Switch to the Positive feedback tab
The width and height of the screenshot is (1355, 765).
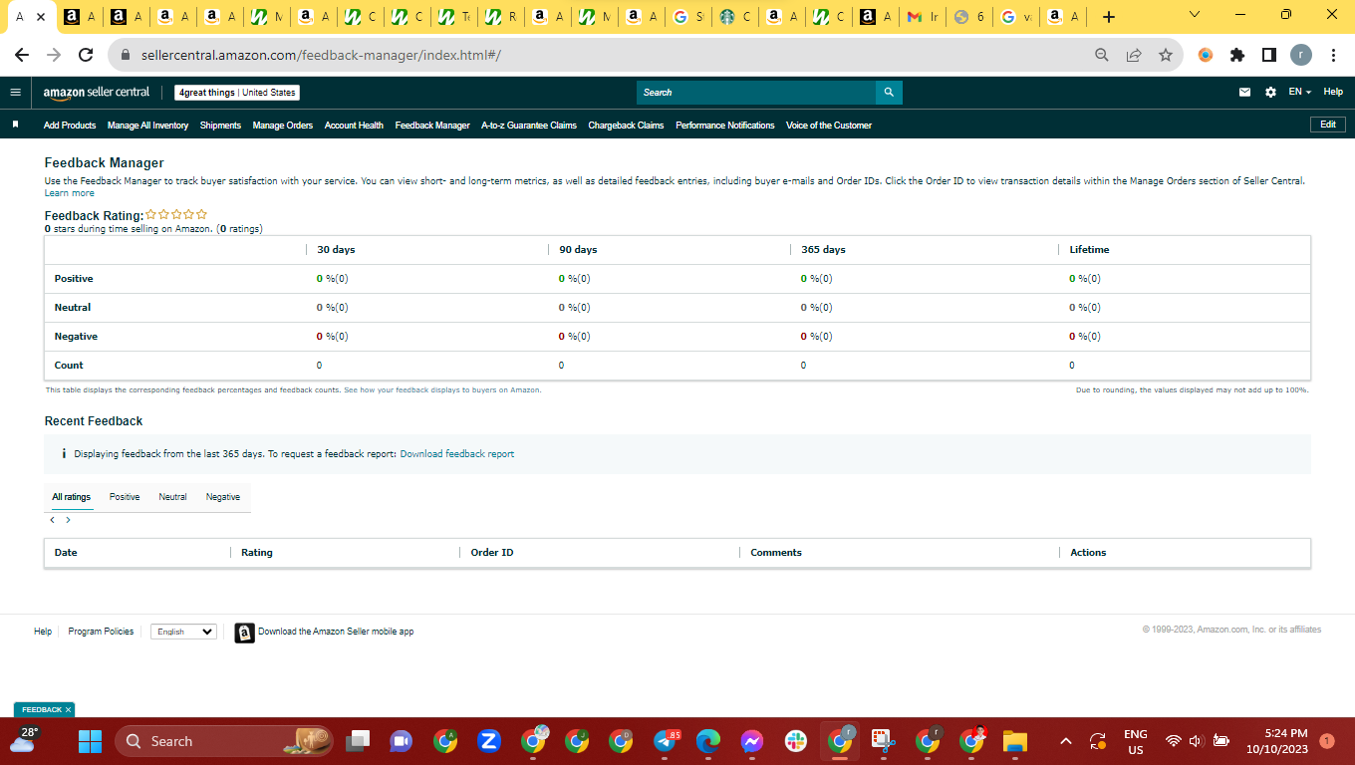click(125, 497)
